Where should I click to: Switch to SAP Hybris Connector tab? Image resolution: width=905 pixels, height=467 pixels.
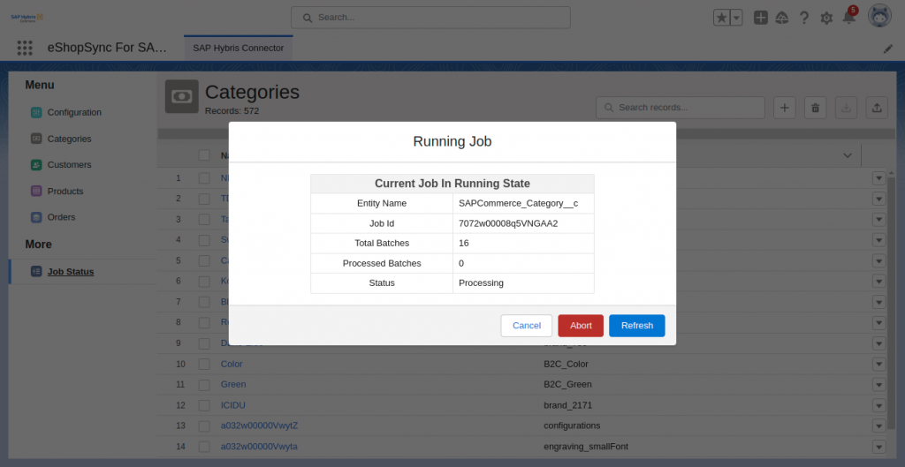click(239, 48)
